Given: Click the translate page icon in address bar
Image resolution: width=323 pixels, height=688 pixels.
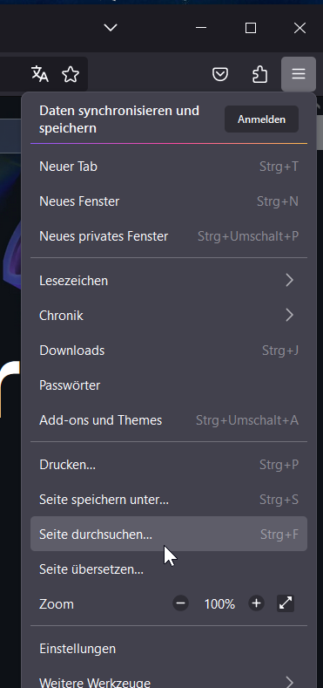Looking at the screenshot, I should click(x=40, y=74).
